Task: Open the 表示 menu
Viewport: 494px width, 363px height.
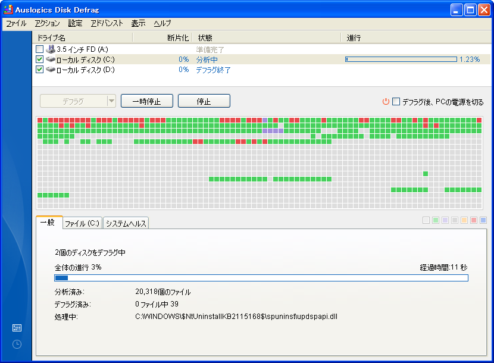Action: click(x=138, y=23)
